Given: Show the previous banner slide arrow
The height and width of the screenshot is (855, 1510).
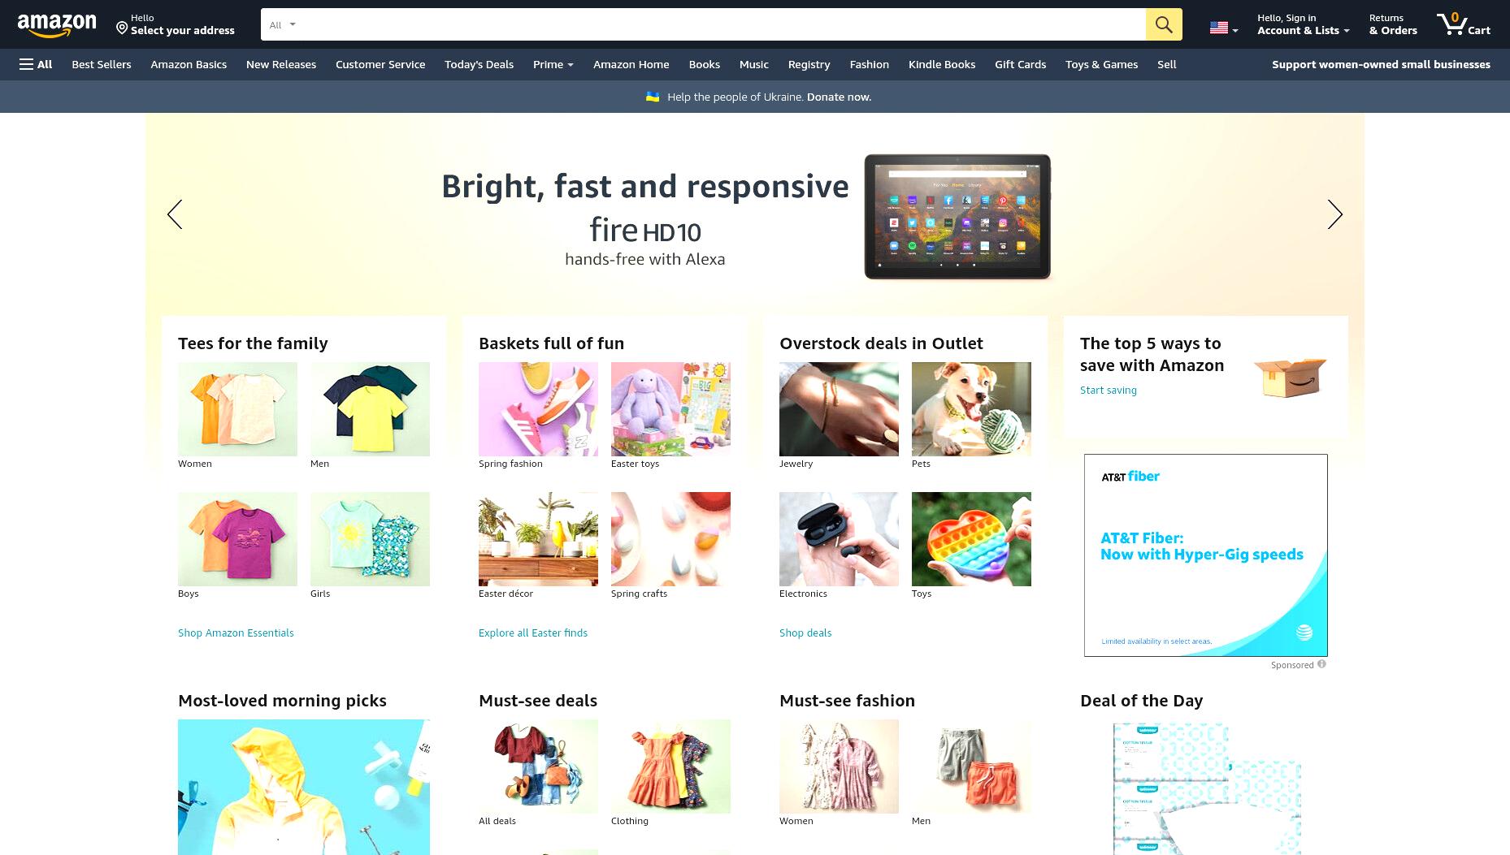Looking at the screenshot, I should pos(175,214).
